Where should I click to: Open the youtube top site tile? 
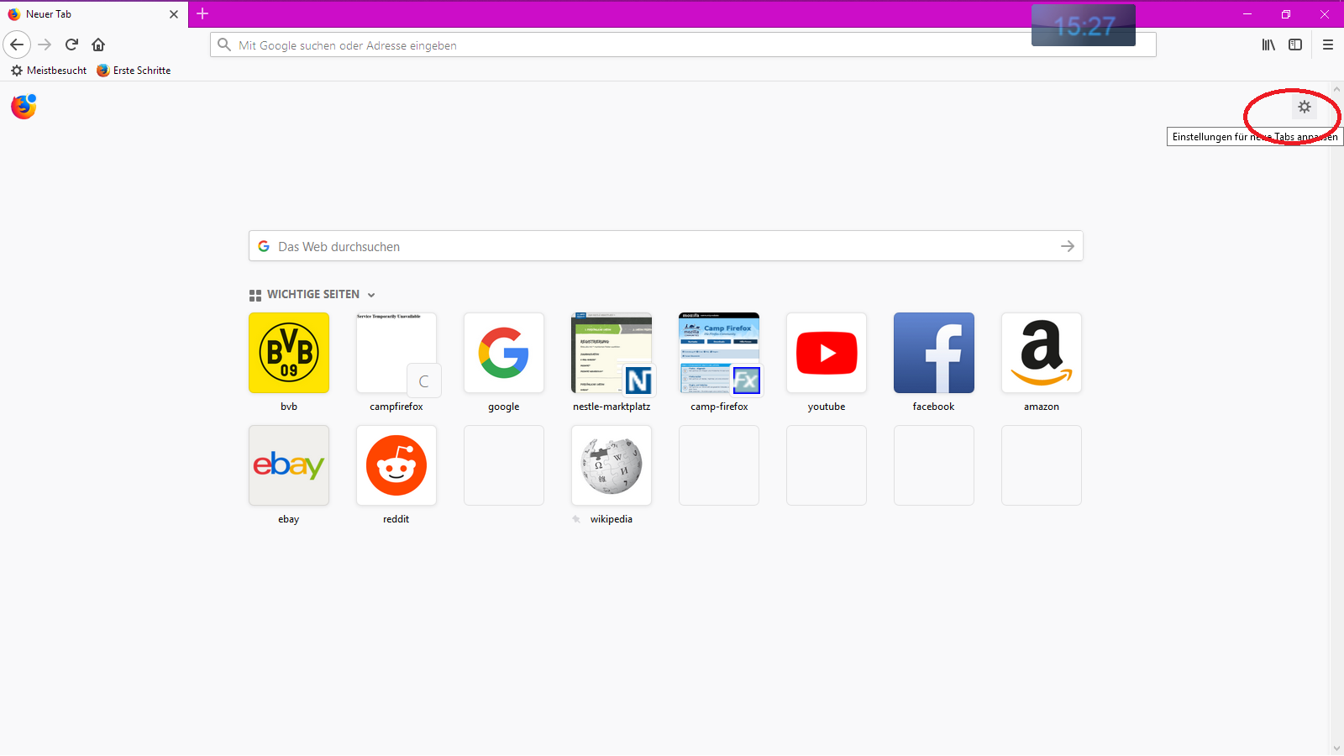tap(827, 353)
